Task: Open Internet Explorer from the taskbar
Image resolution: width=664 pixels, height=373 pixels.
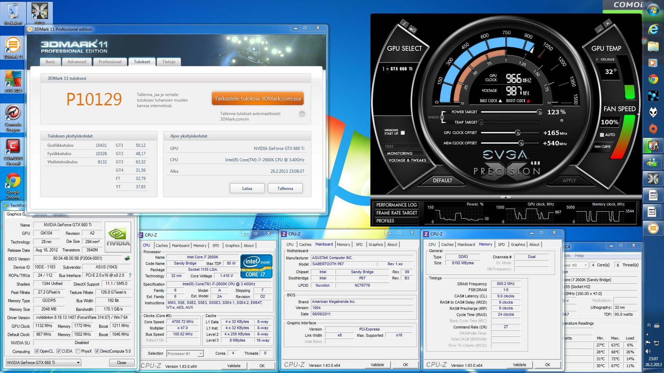Action: (x=653, y=30)
